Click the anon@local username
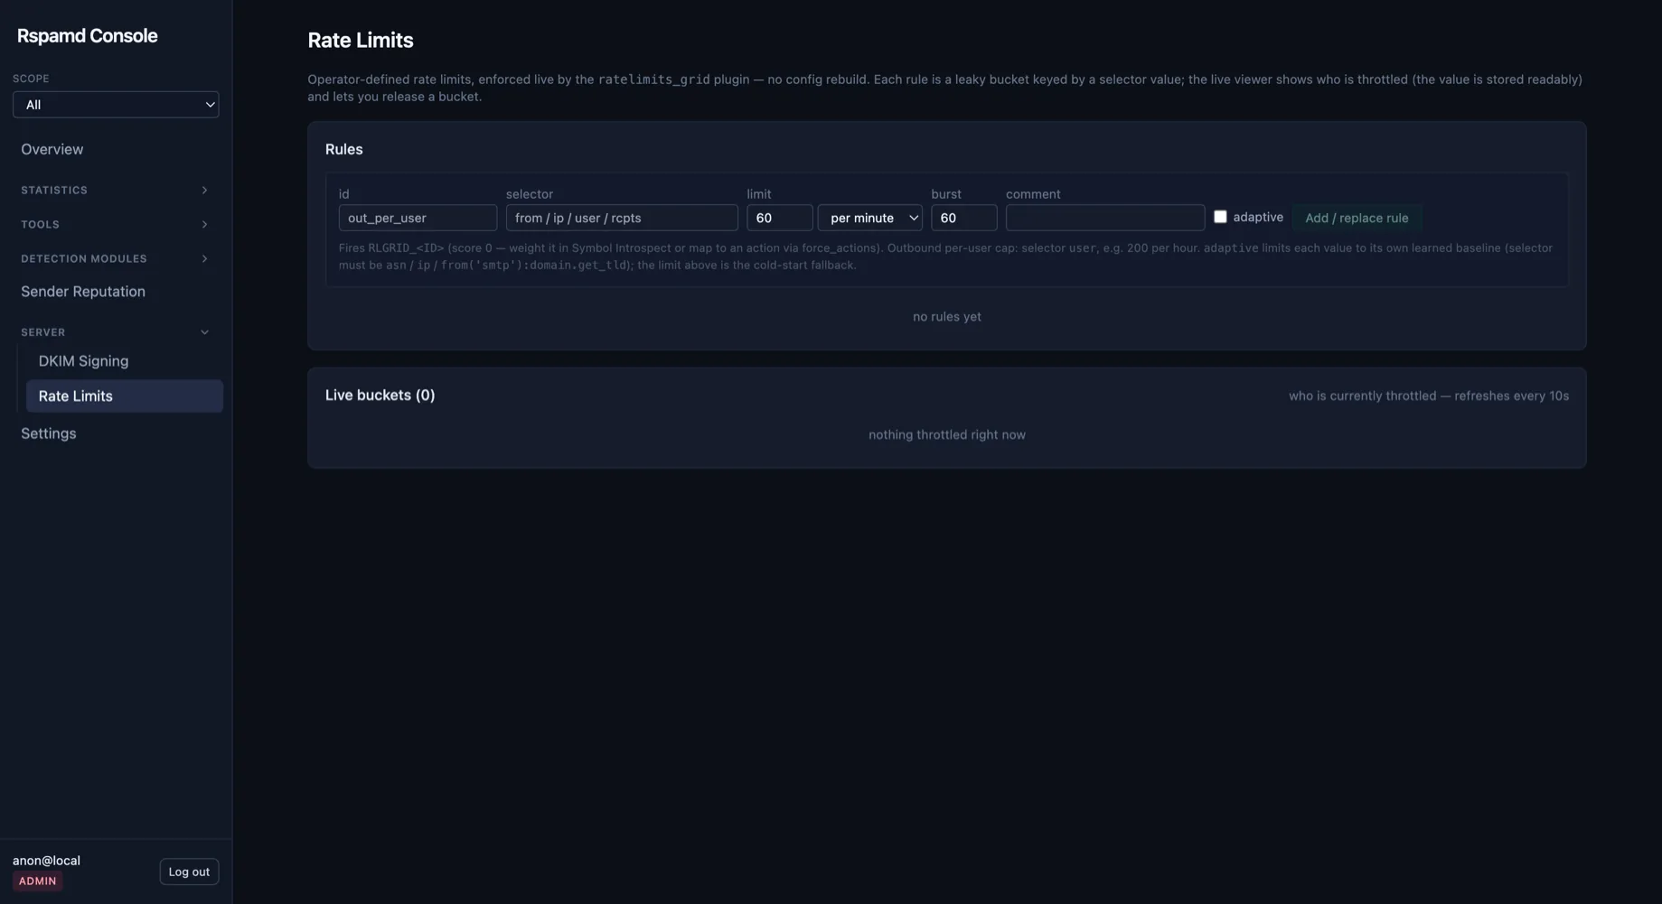Viewport: 1662px width, 904px height. tap(46, 861)
